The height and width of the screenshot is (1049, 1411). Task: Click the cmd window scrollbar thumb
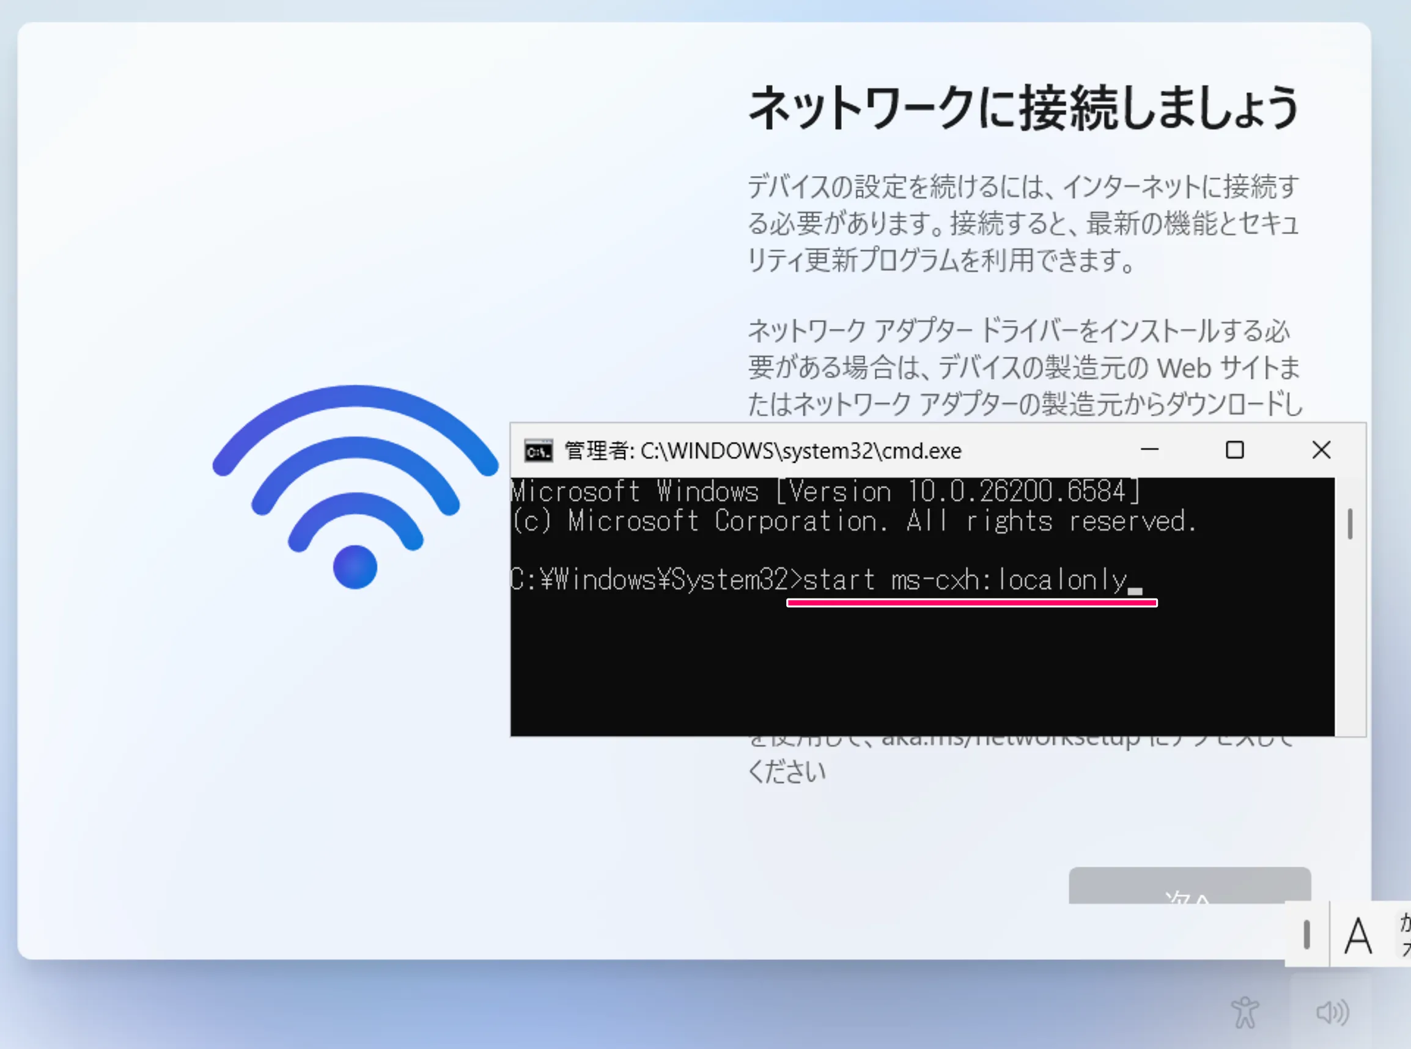pos(1350,524)
